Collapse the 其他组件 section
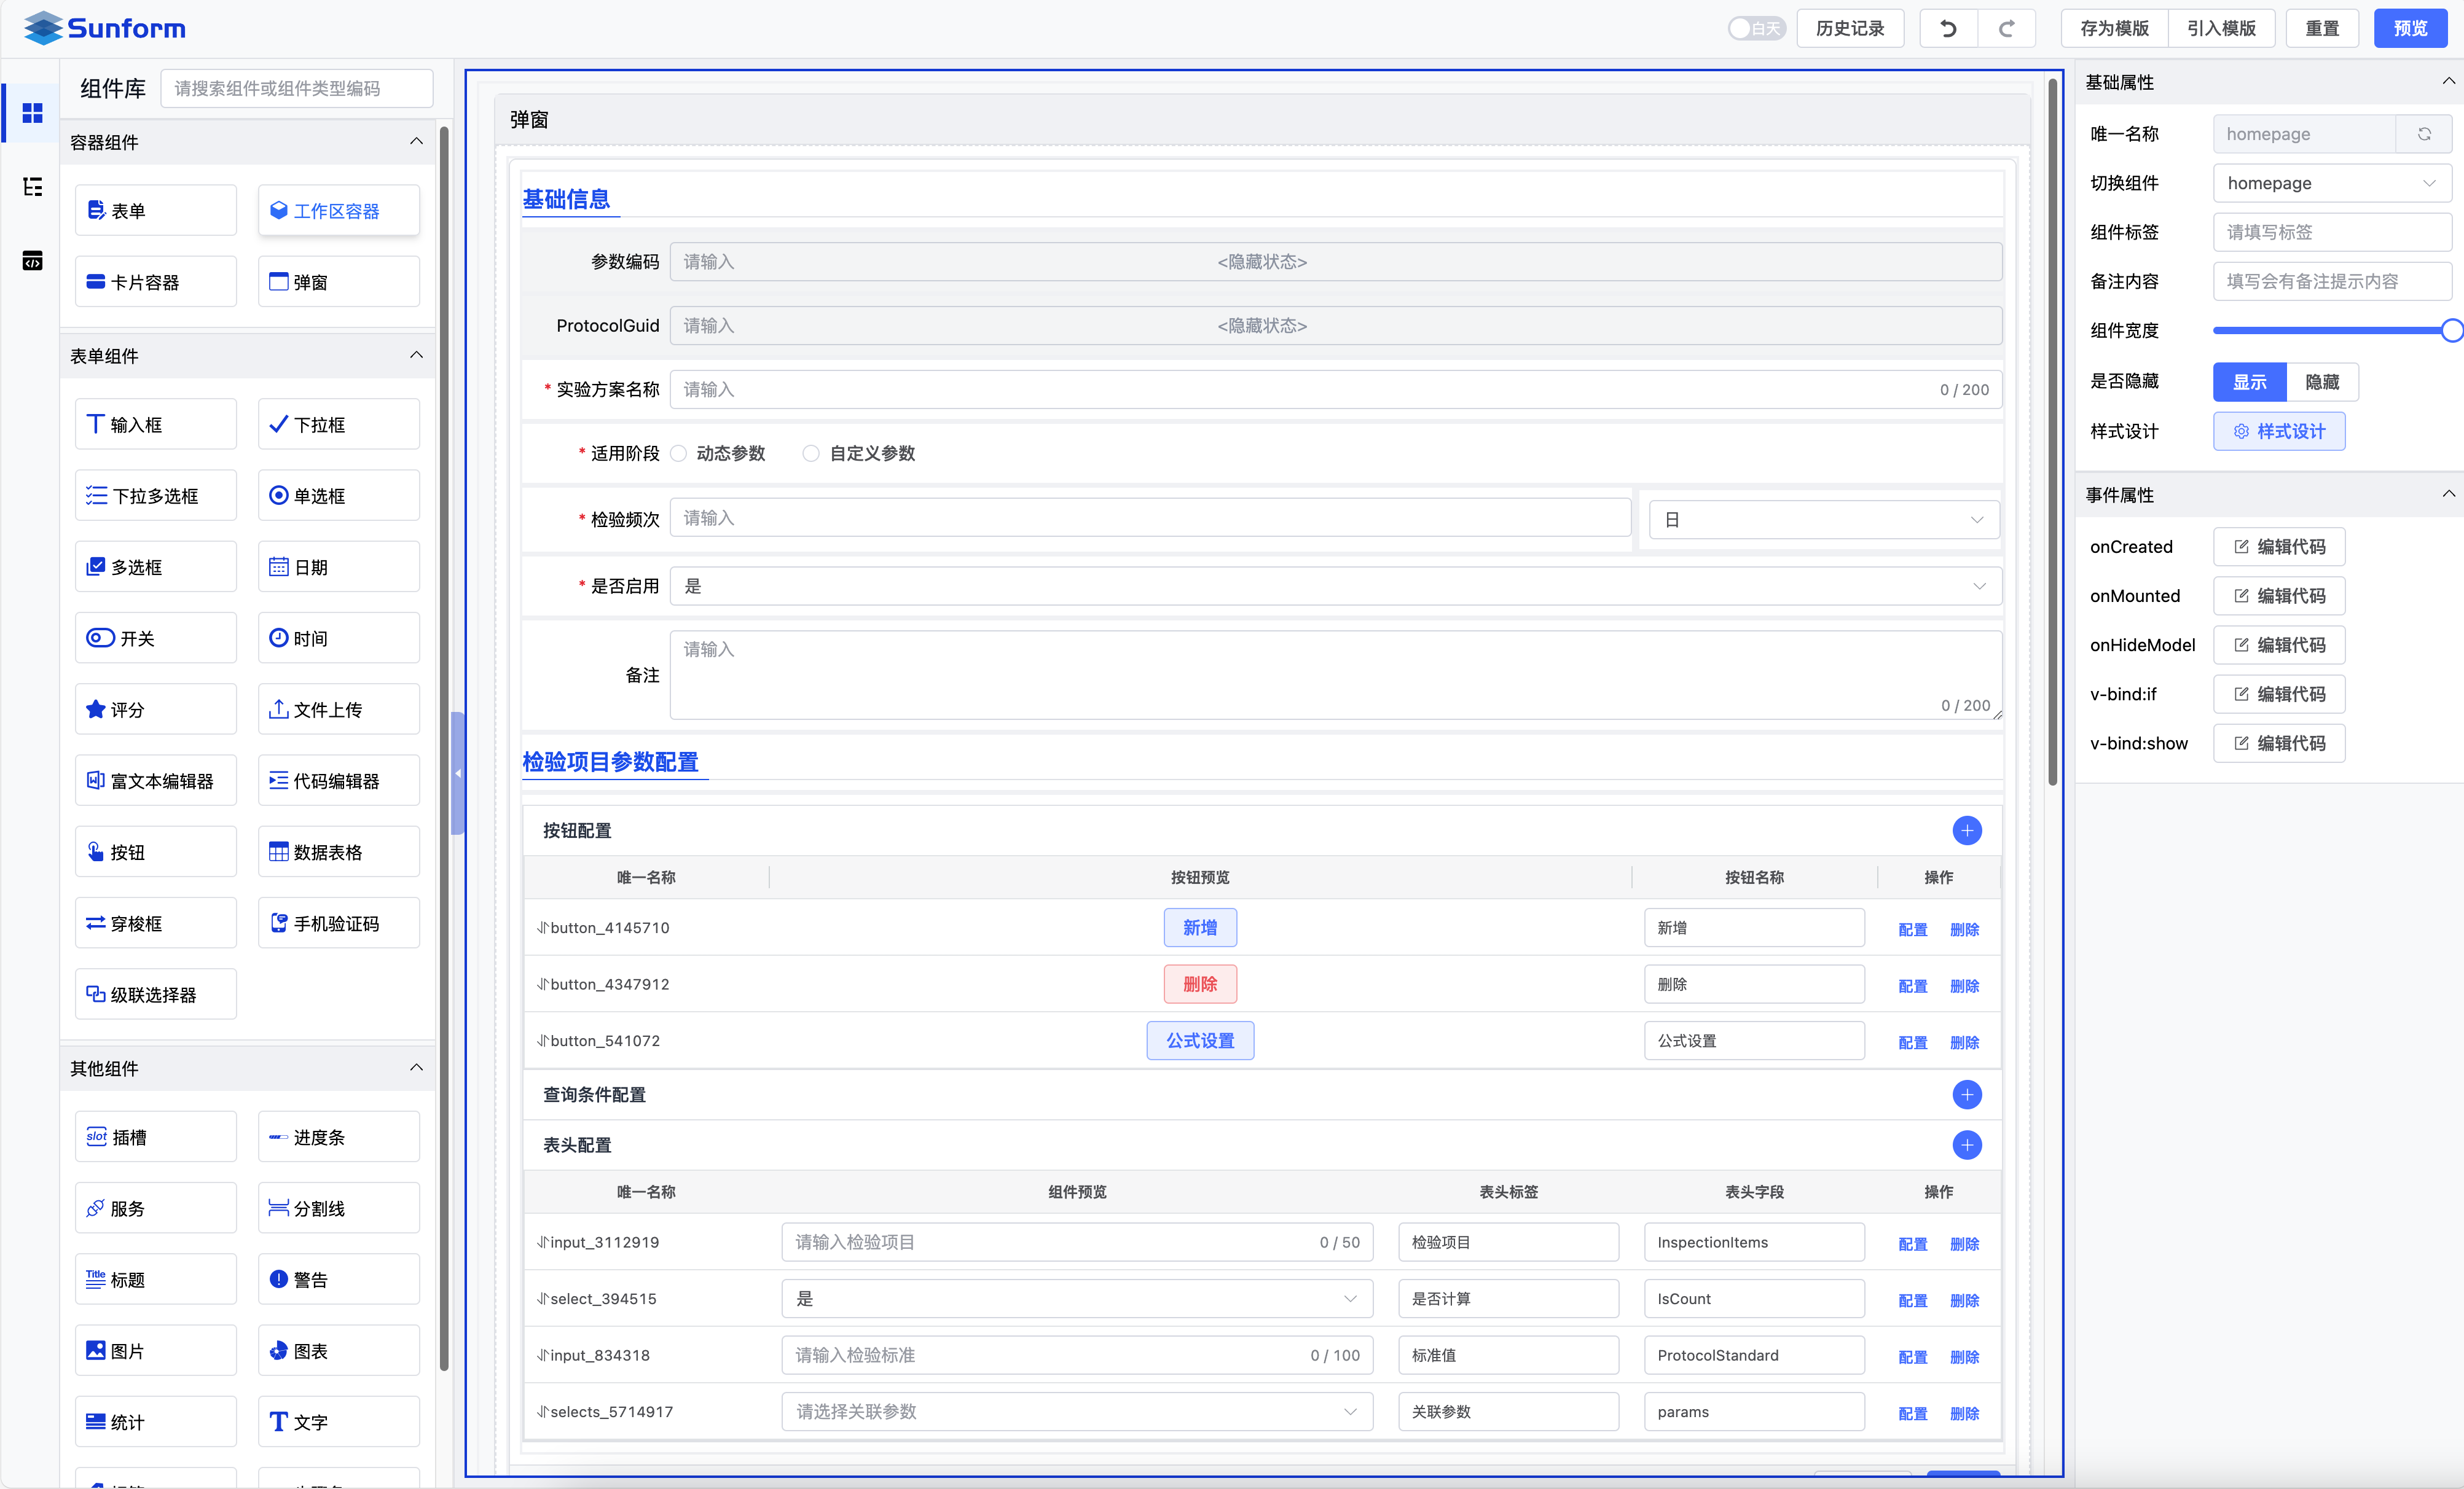The width and height of the screenshot is (2464, 1489). coord(416,1067)
